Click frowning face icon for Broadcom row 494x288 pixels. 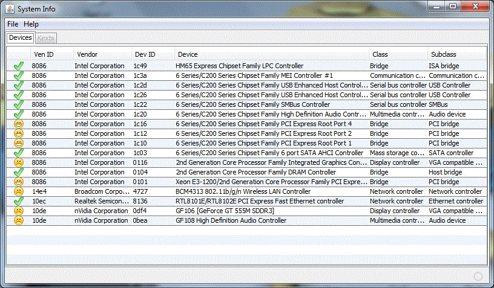pyautogui.click(x=19, y=191)
